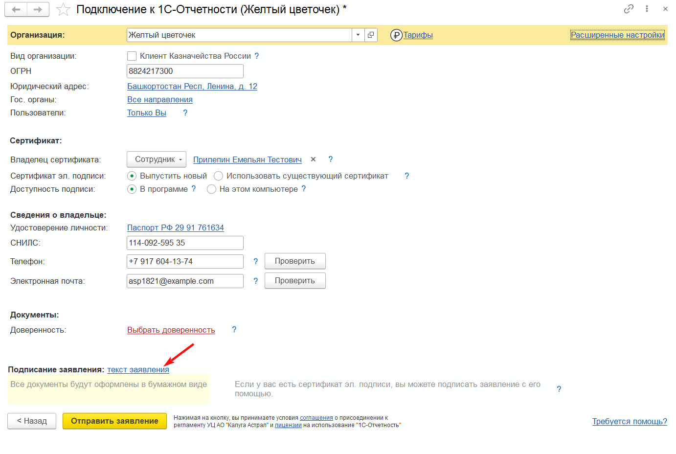Open текст заявления link
Viewport: 676px width, 454px height.
pyautogui.click(x=138, y=370)
